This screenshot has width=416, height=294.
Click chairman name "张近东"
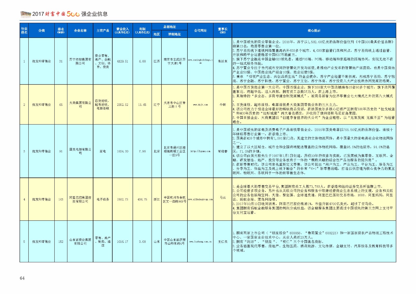223,61
